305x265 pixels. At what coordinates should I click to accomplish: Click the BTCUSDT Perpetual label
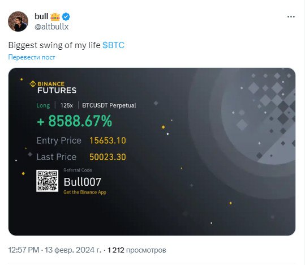[x=109, y=105]
